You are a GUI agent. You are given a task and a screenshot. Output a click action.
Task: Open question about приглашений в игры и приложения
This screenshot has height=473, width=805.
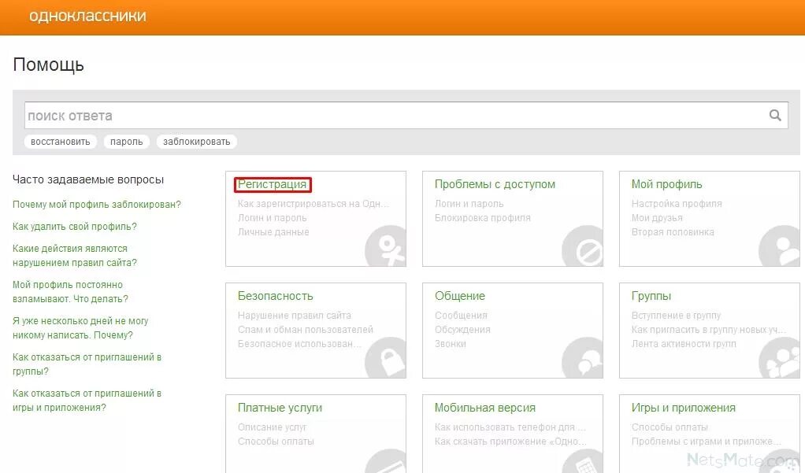[x=87, y=401]
